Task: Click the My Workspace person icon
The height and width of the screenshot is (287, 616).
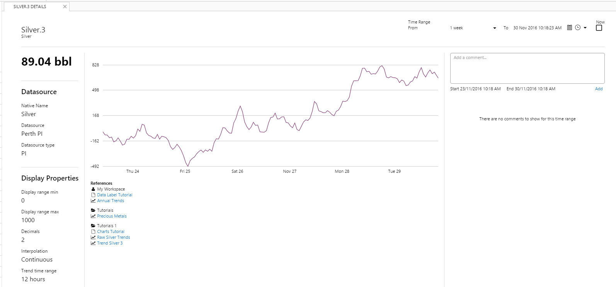Action: (x=93, y=189)
